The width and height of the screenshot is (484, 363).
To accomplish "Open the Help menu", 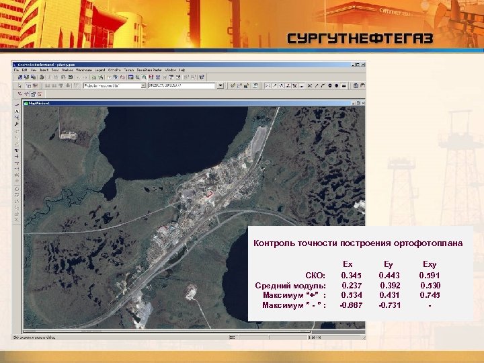I will tap(182, 70).
